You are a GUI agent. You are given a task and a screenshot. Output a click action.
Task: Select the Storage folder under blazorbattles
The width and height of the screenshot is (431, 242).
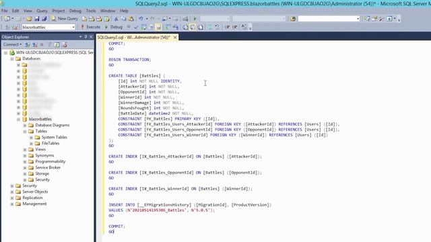pyautogui.click(x=42, y=173)
